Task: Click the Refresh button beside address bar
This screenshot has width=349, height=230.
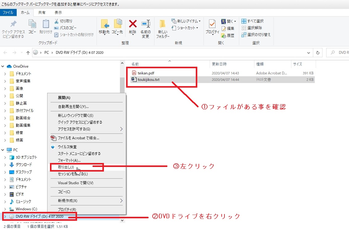Action: pyautogui.click(x=318, y=53)
